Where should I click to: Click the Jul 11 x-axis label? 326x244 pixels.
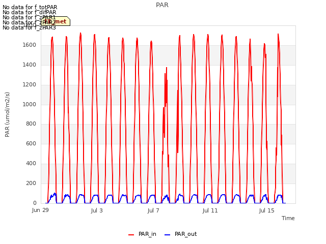[210, 210]
